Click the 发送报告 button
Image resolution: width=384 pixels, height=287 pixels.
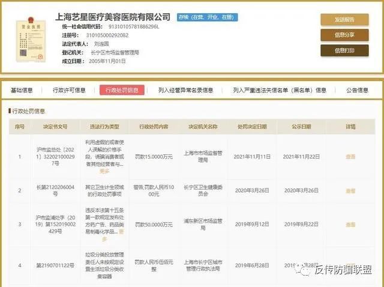pyautogui.click(x=344, y=20)
